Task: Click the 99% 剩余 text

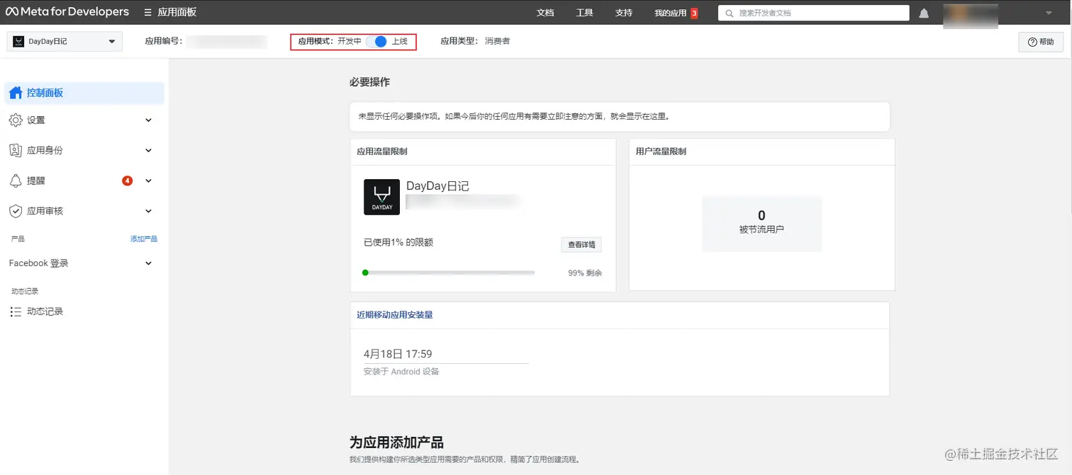Action: [585, 273]
